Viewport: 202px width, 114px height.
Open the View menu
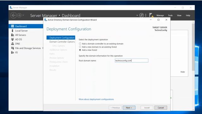(x=179, y=16)
